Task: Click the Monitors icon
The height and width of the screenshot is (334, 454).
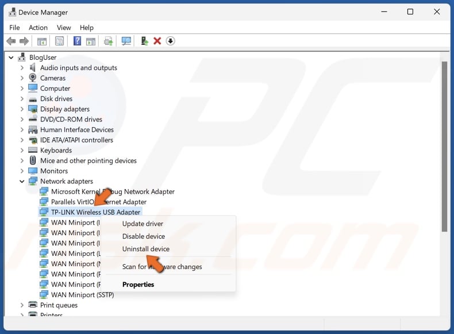Action: 33,171
